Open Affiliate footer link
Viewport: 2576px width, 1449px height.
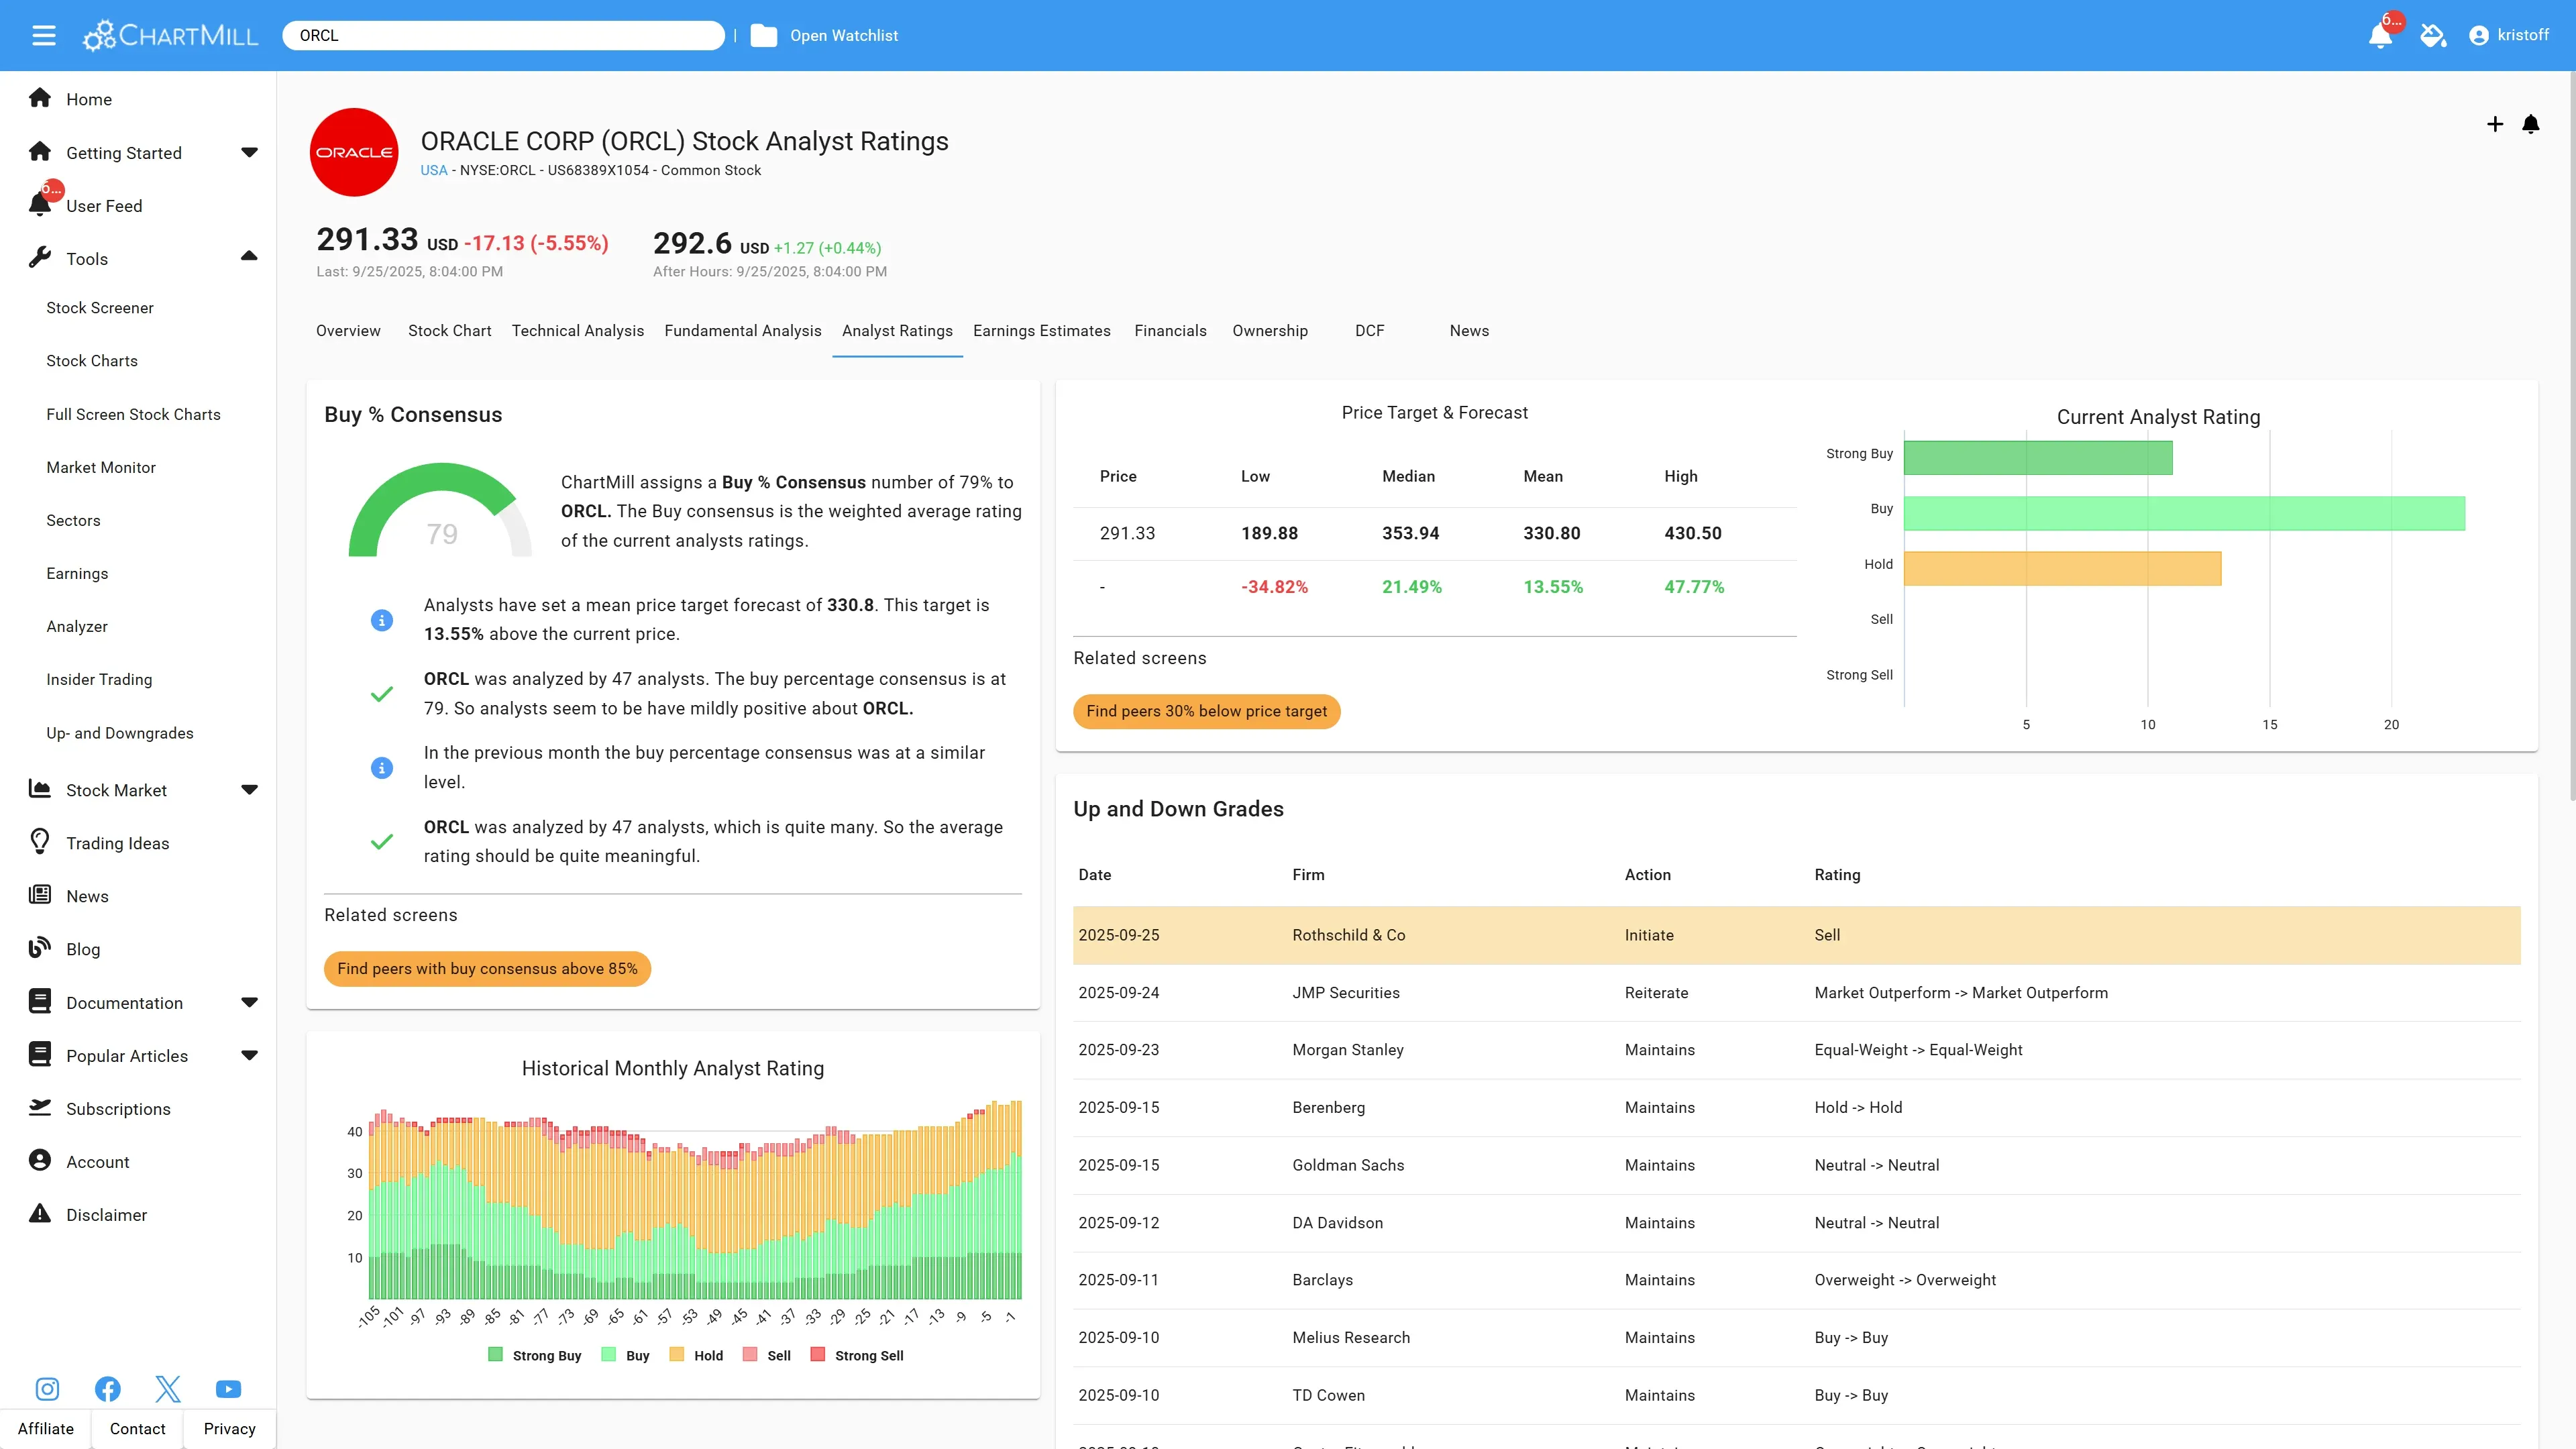pyautogui.click(x=46, y=1428)
